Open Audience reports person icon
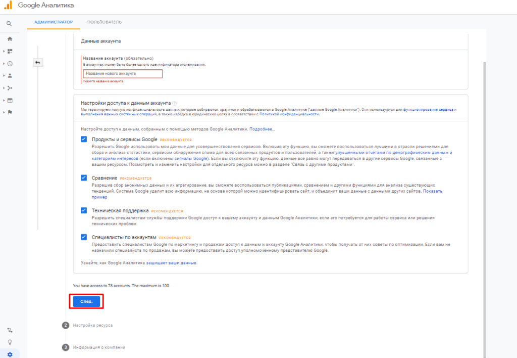The height and width of the screenshot is (358, 517). [10, 76]
